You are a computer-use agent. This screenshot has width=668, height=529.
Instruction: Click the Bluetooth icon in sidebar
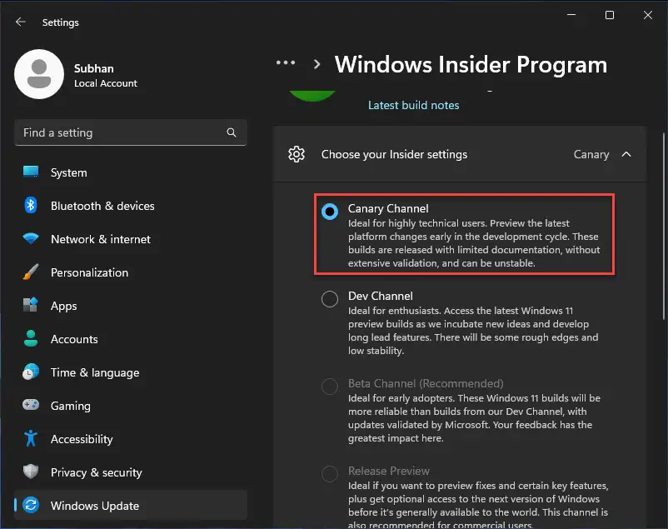coord(31,206)
